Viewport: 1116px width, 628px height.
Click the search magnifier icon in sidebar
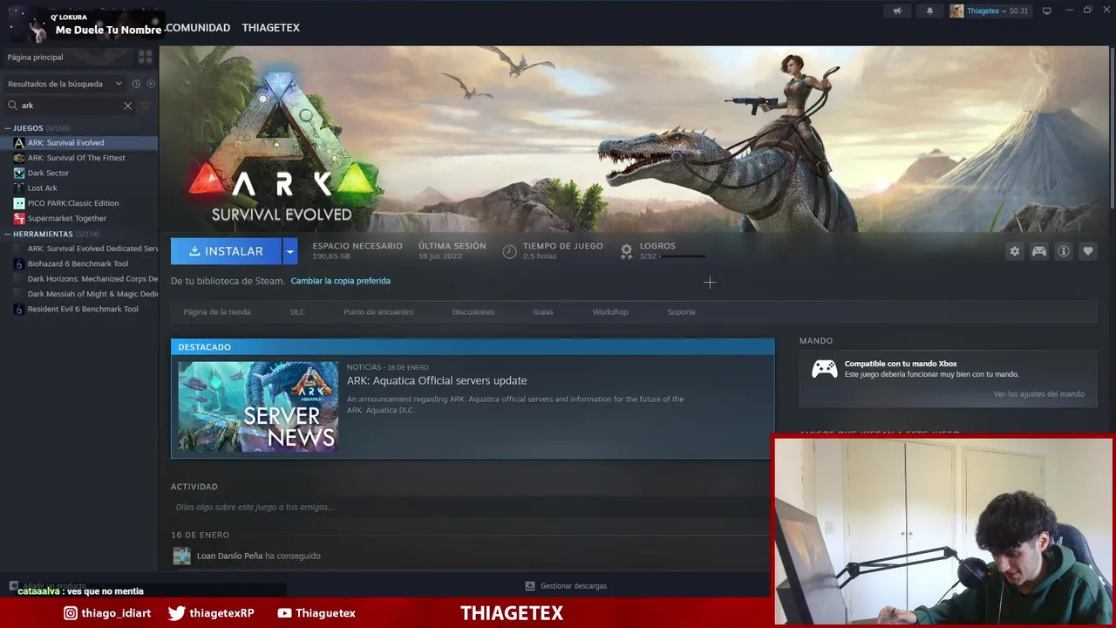pyautogui.click(x=12, y=106)
